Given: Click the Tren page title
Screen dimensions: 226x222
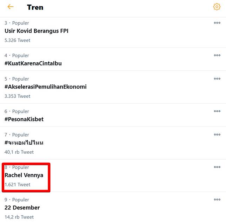Looking at the screenshot, I should 35,7.
